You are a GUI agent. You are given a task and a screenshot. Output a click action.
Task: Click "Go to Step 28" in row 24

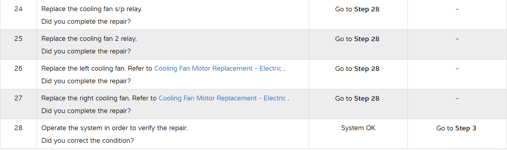click(357, 9)
